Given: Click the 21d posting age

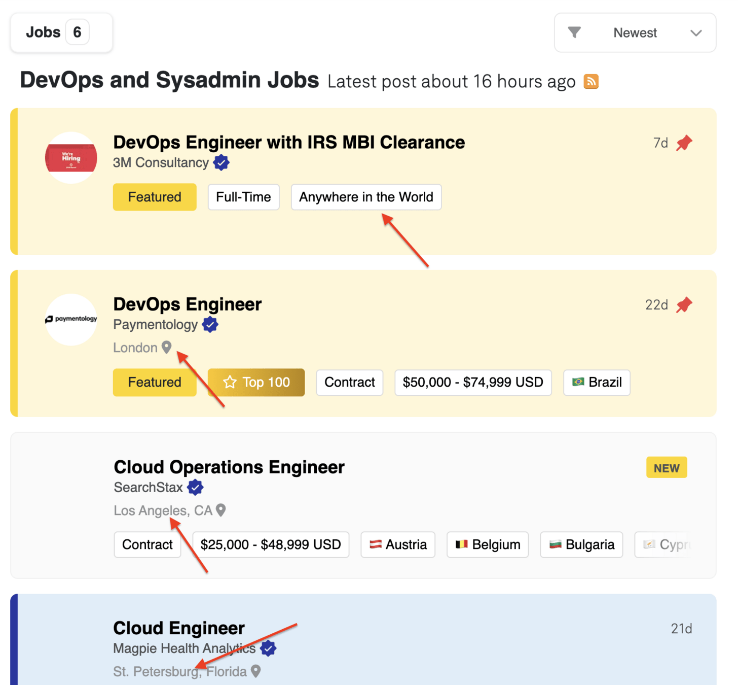Looking at the screenshot, I should point(681,629).
